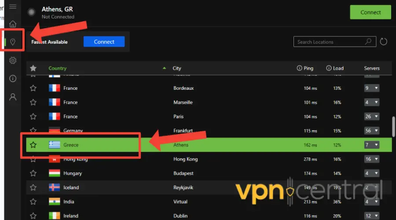
Task: Select the Hong Kong city entry
Action: click(x=186, y=159)
